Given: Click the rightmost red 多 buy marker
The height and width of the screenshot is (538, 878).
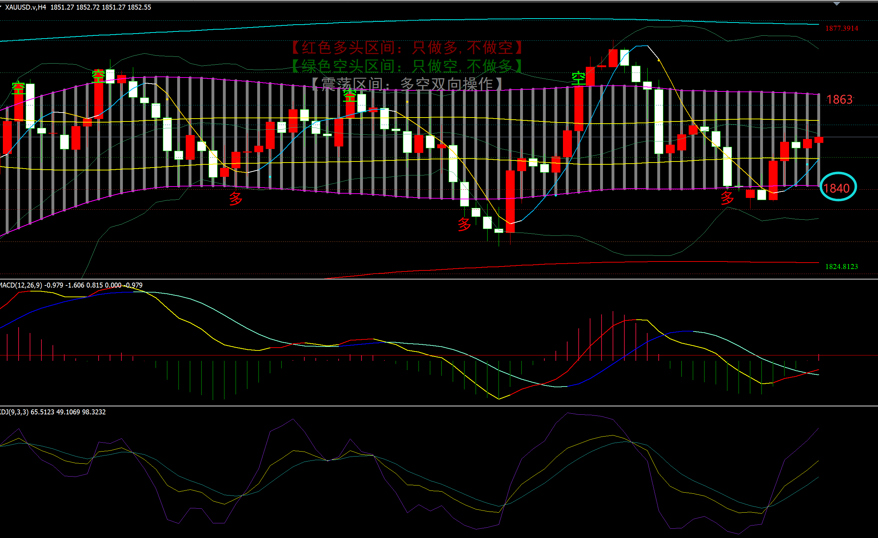Looking at the screenshot, I should (x=727, y=198).
